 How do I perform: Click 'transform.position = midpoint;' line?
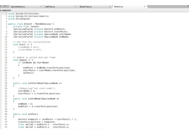pos(37,122)
